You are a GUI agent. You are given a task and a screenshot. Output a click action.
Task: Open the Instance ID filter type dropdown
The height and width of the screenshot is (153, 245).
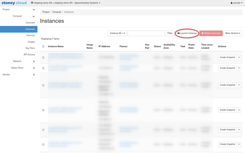pos(117,33)
